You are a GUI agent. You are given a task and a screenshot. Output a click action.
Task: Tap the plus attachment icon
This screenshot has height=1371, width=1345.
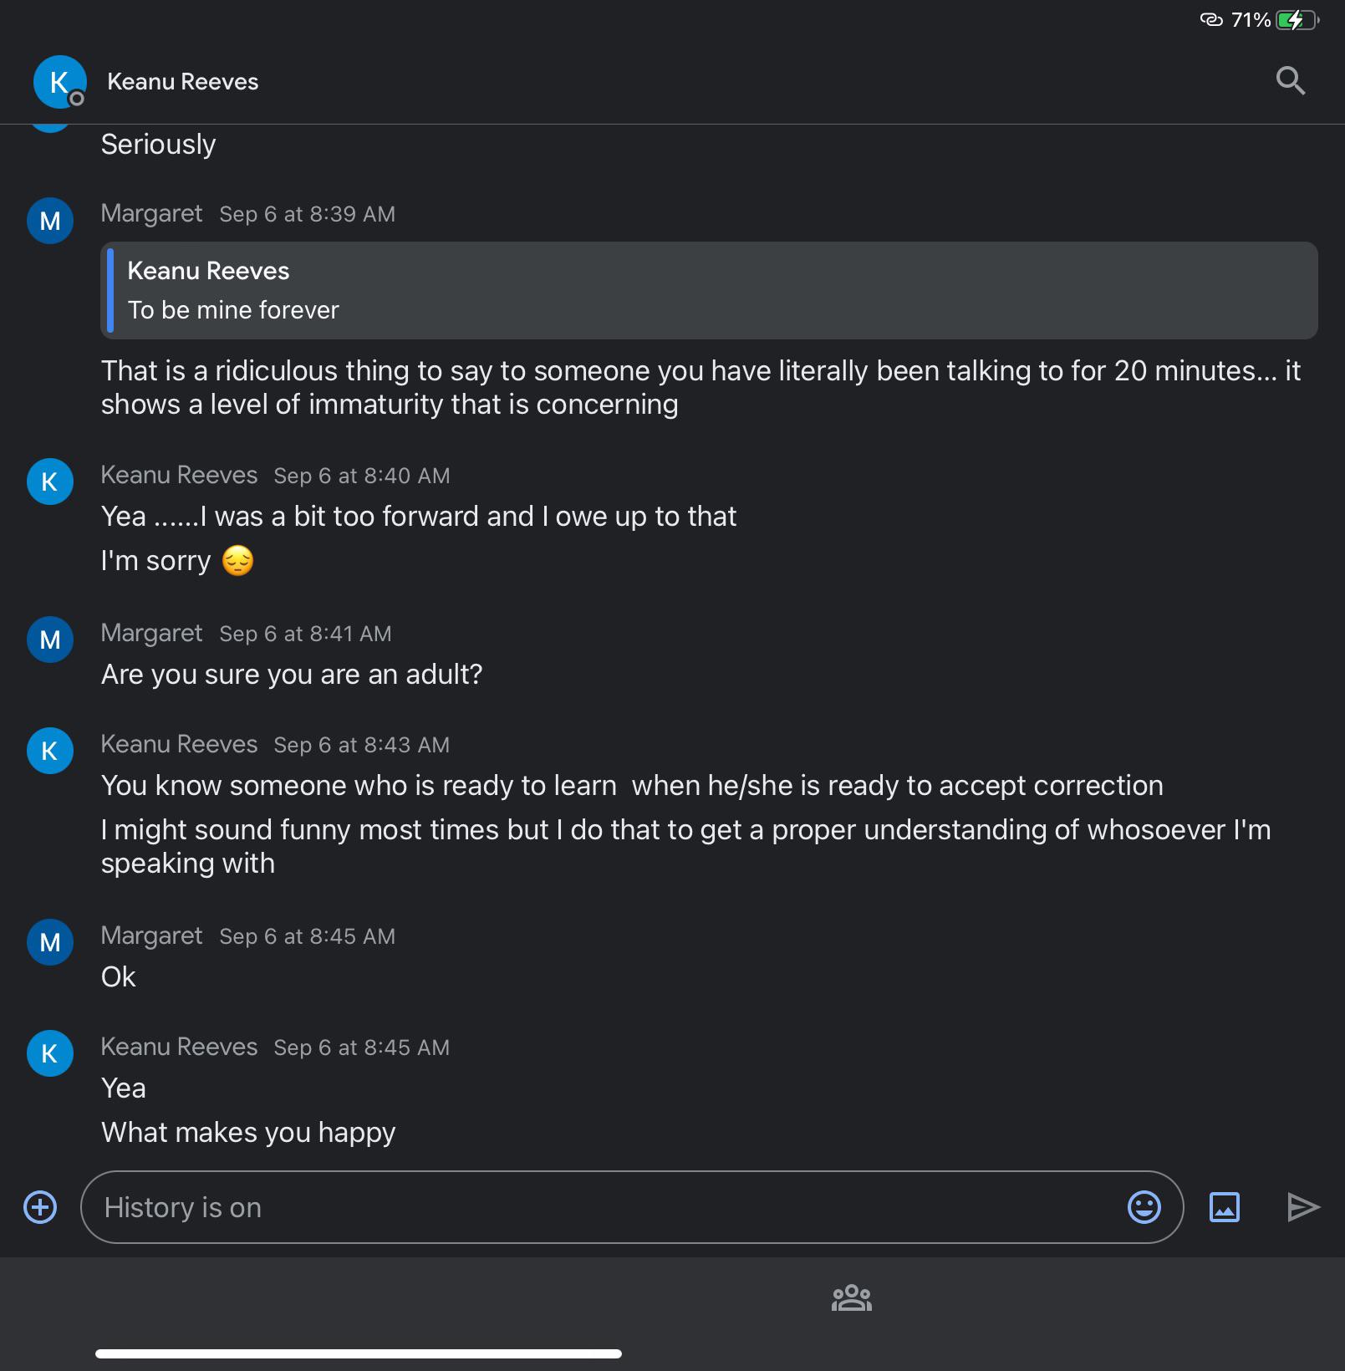[x=40, y=1207]
